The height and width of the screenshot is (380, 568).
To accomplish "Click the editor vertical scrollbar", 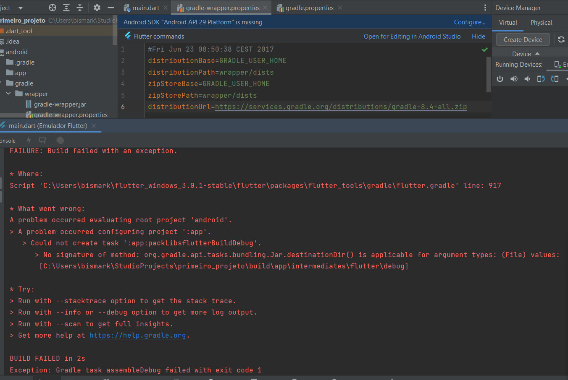I will (489, 74).
